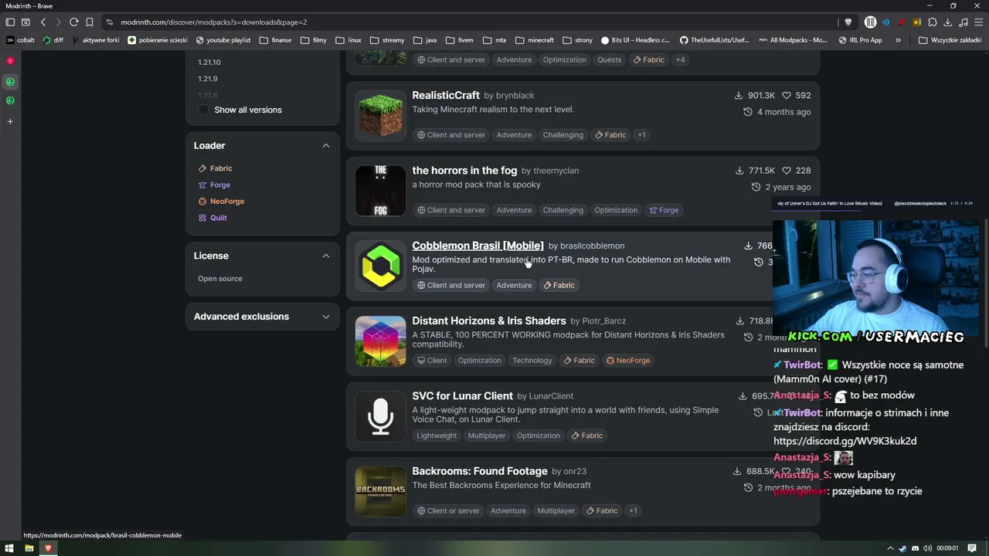
Task: Bookmark this page icon in toolbar
Action: click(90, 22)
